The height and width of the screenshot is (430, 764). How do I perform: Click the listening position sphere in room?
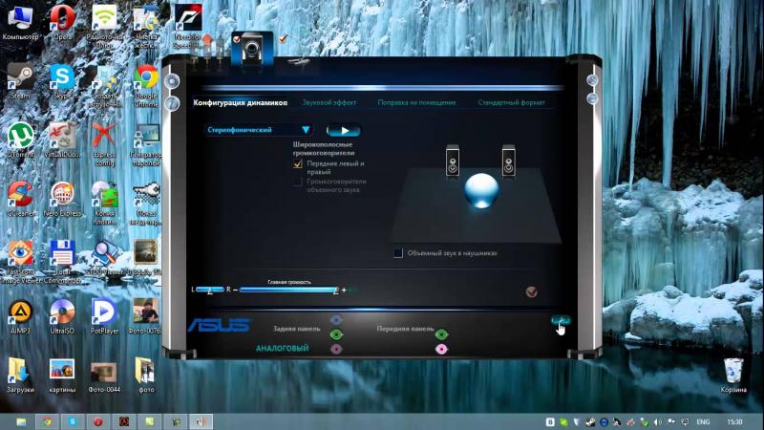pyautogui.click(x=481, y=190)
